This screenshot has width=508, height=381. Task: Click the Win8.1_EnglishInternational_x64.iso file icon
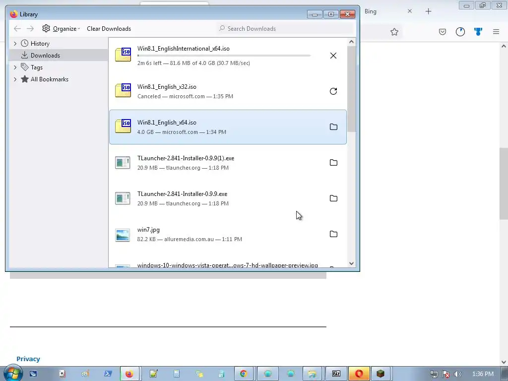[123, 55]
